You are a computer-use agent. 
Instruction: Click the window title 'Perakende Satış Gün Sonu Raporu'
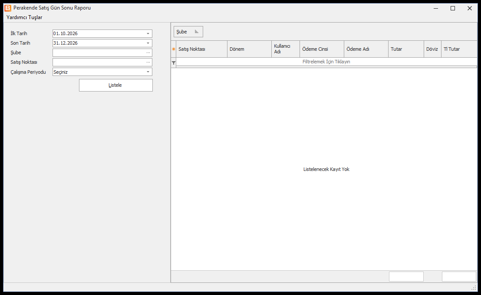coord(52,8)
